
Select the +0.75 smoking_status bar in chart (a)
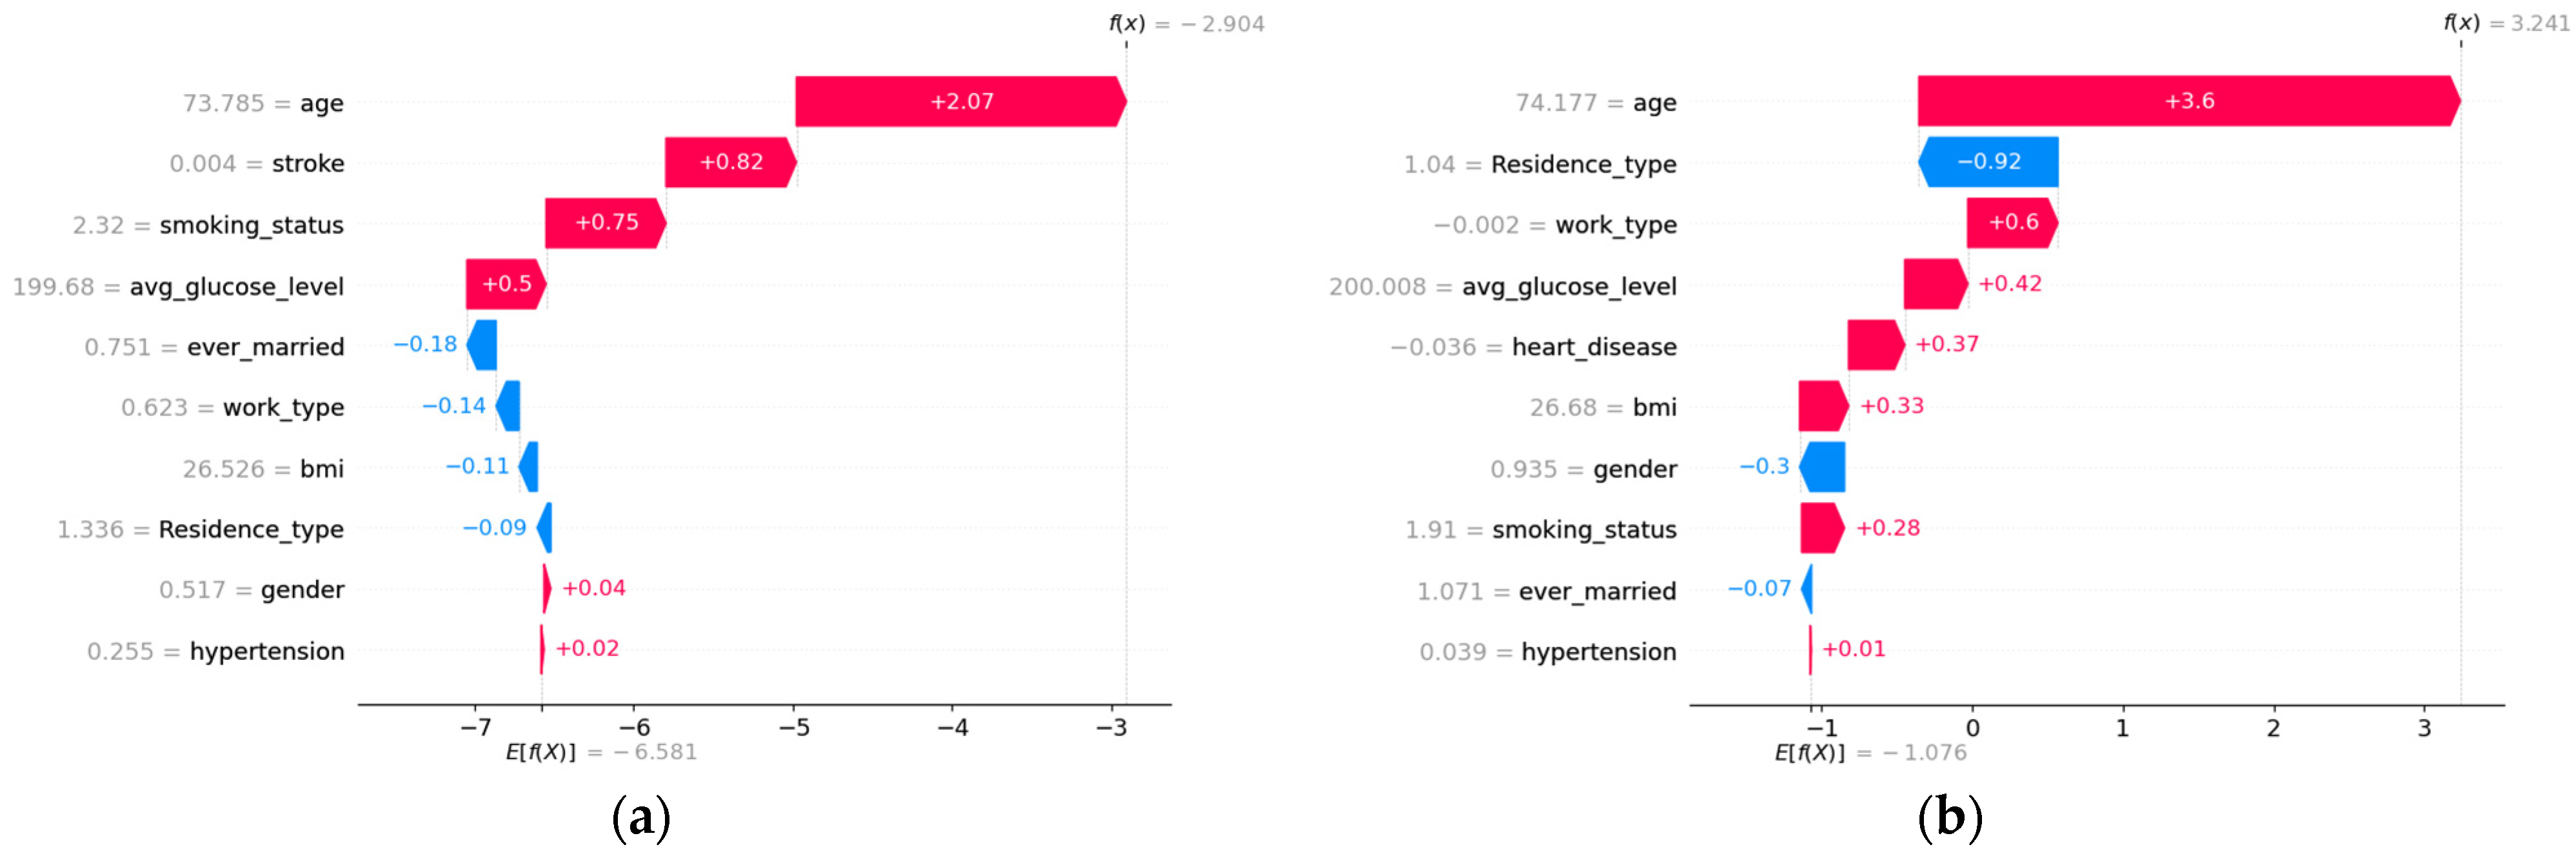[x=605, y=223]
